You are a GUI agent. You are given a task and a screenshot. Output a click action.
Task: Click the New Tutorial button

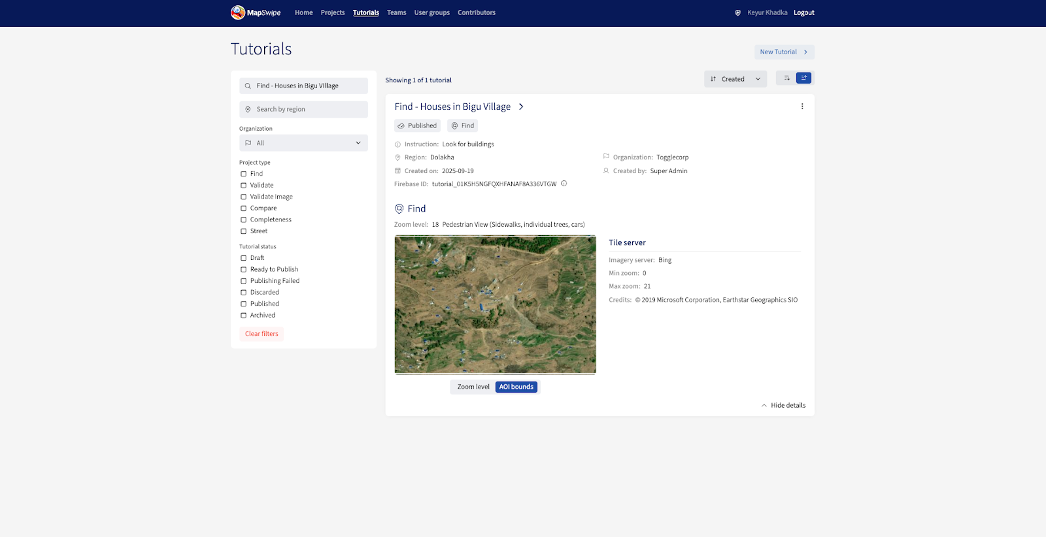784,52
